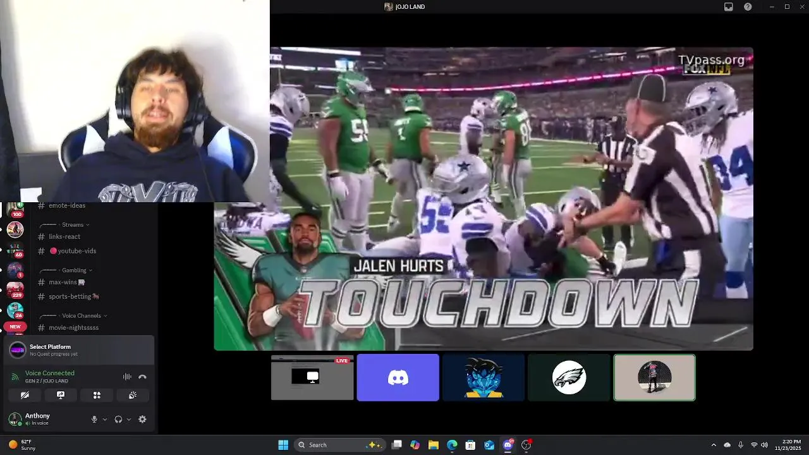Open File Explorer from the taskbar

tap(433, 445)
